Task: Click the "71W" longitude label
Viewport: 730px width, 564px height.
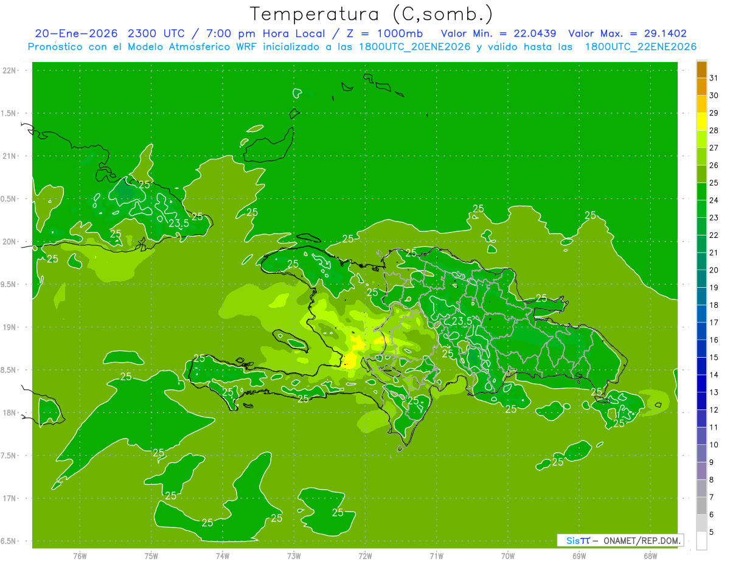Action: click(436, 555)
